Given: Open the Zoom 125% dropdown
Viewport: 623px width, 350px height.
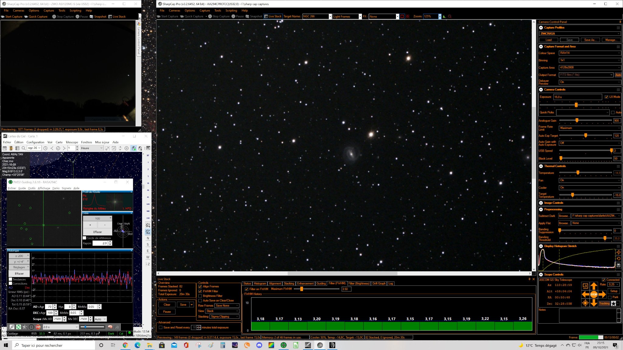Looking at the screenshot, I should (432, 16).
